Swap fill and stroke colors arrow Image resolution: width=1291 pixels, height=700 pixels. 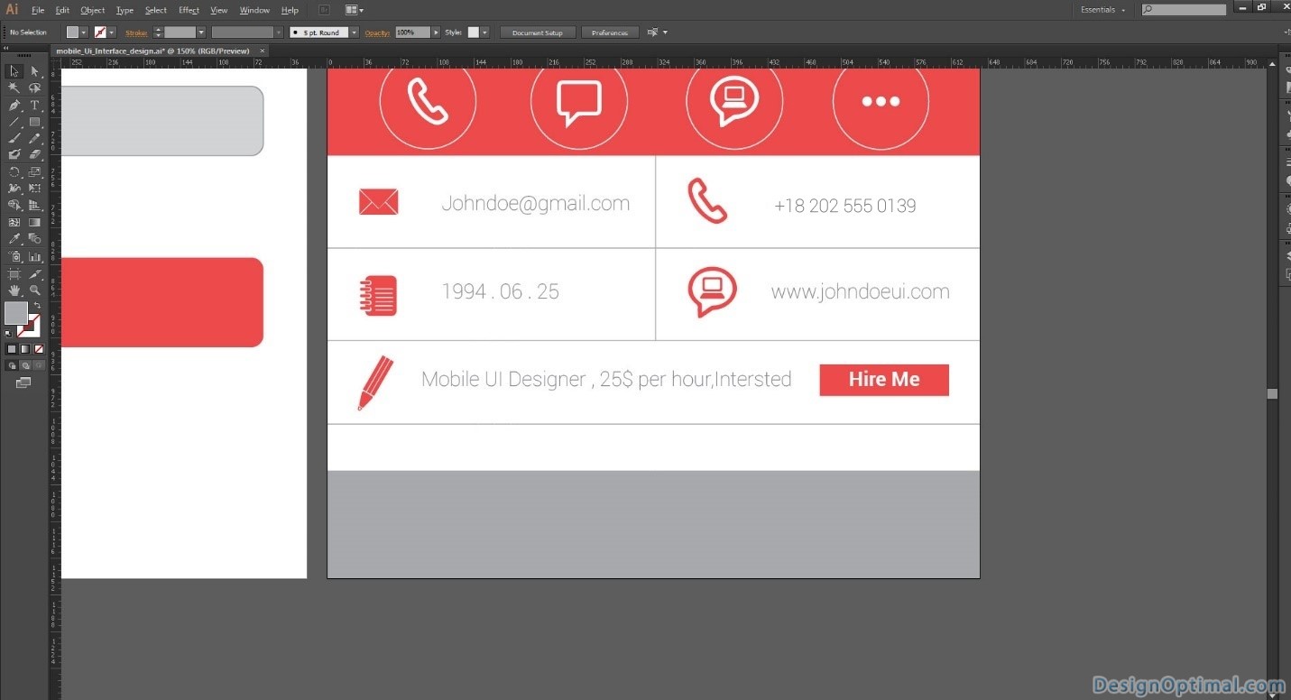pyautogui.click(x=37, y=306)
